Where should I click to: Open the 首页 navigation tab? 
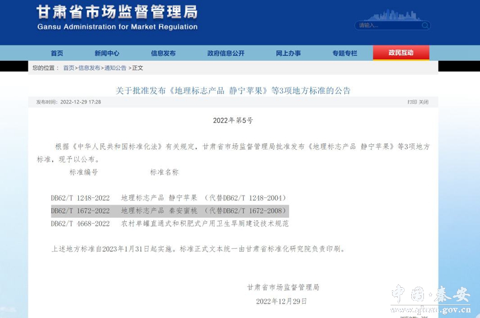point(57,53)
